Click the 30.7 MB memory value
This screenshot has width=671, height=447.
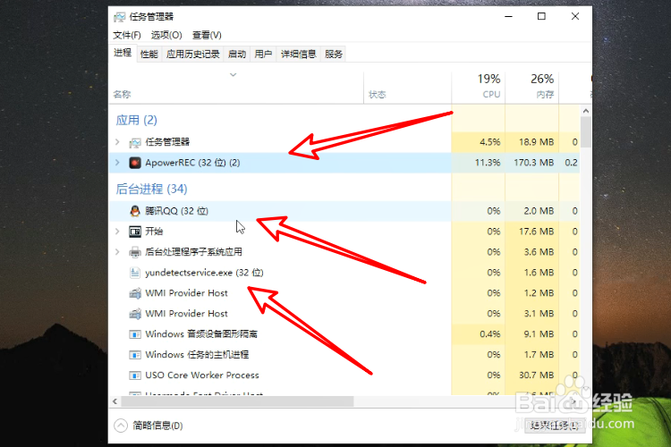(x=537, y=375)
